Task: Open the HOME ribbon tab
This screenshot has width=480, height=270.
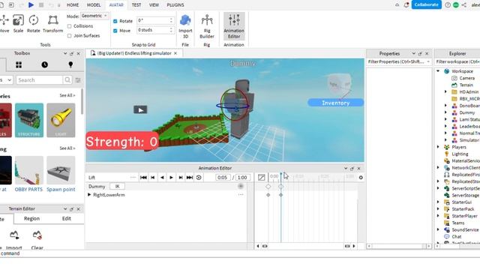Action: coord(73,5)
